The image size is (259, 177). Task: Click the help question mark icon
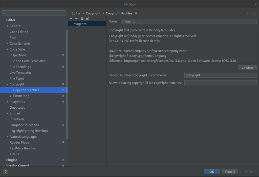6,172
